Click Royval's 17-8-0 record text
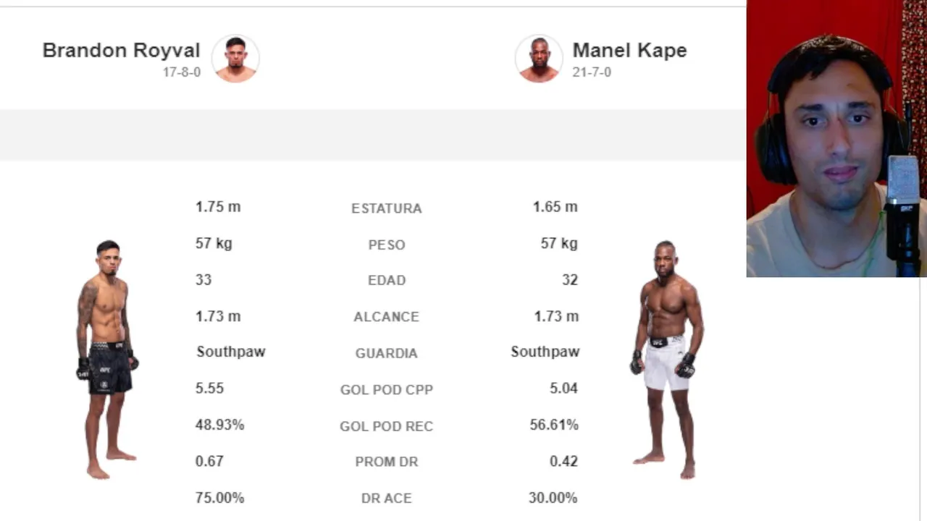Image resolution: width=927 pixels, height=521 pixels. click(x=182, y=72)
